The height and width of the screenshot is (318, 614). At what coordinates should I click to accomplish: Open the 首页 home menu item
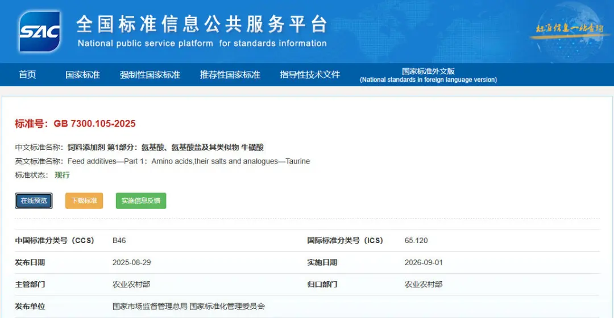(27, 75)
